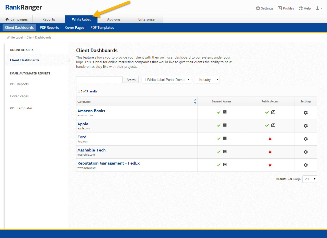Change Results Per Page dropdown
Screen dimensions: 327x238
(310, 179)
